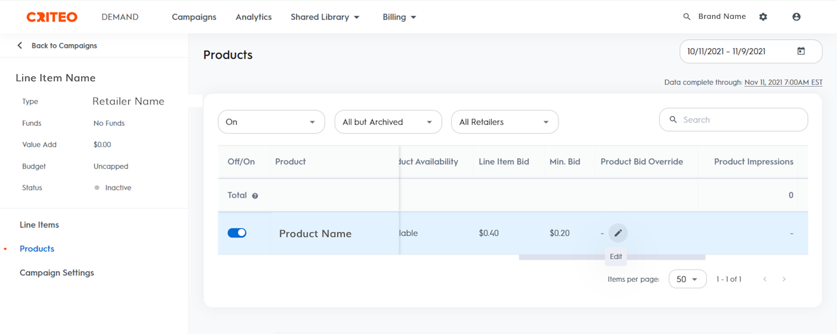Click the help icon next to Total

[255, 196]
